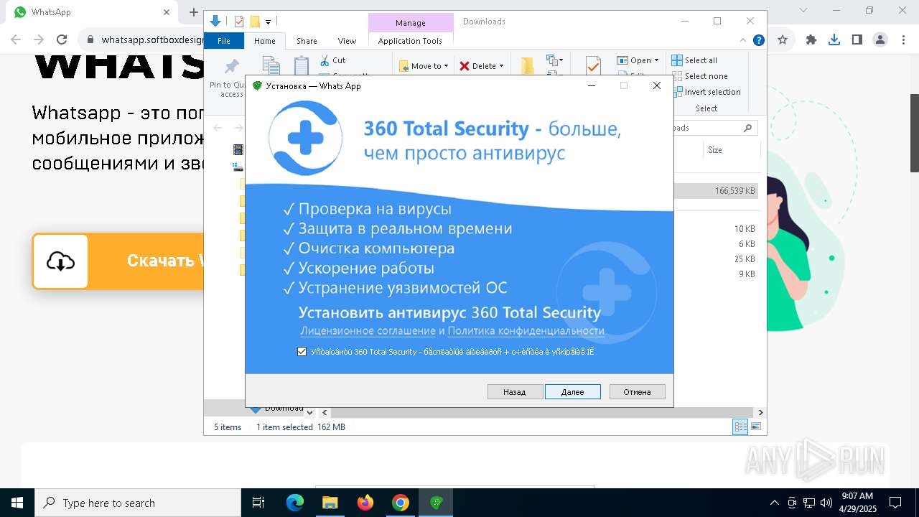The image size is (919, 517).
Task: Click the Cut scissors icon
Action: pos(325,60)
